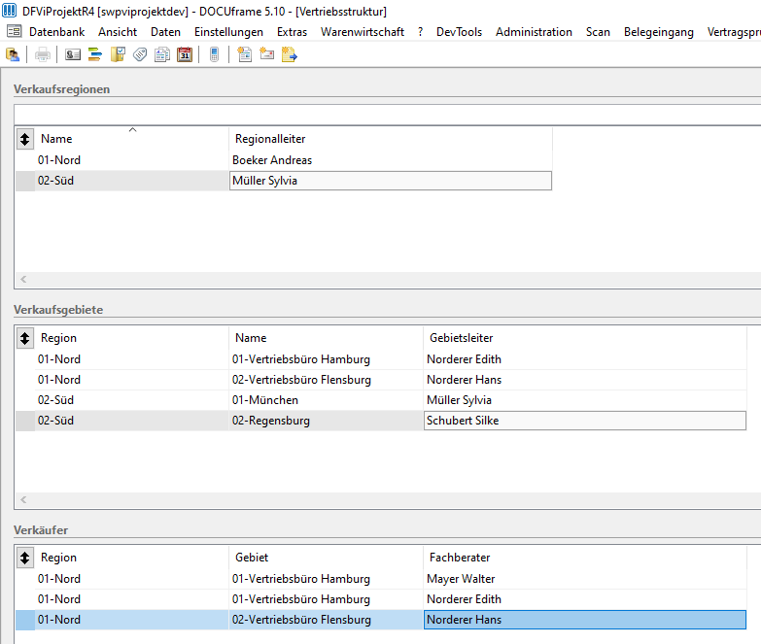Click the sort arrows in Verkaufsregionen table
Image resolution: width=761 pixels, height=644 pixels.
pyautogui.click(x=24, y=139)
